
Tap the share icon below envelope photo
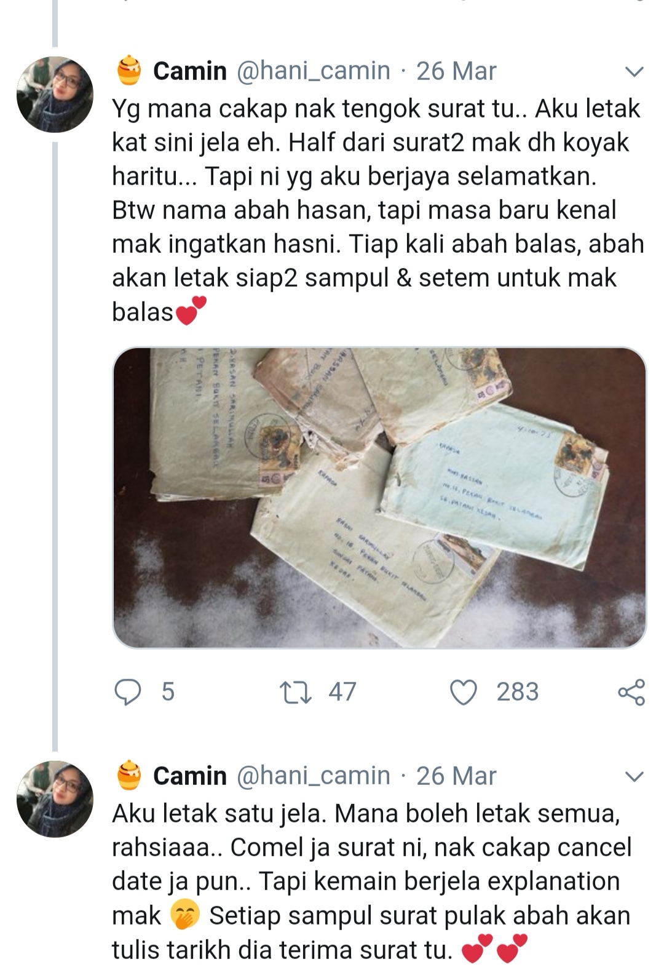(x=631, y=692)
